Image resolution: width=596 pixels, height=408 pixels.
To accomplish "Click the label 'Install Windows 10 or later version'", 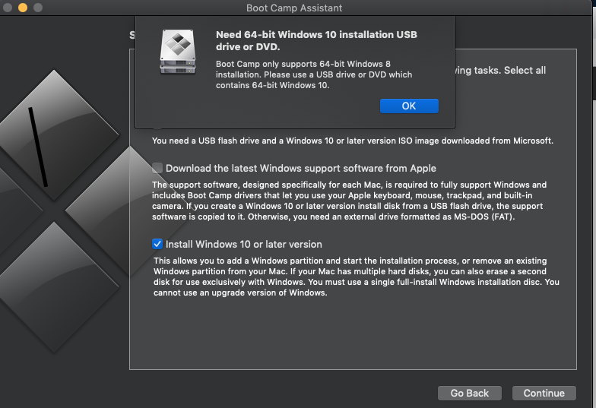I will (243, 245).
